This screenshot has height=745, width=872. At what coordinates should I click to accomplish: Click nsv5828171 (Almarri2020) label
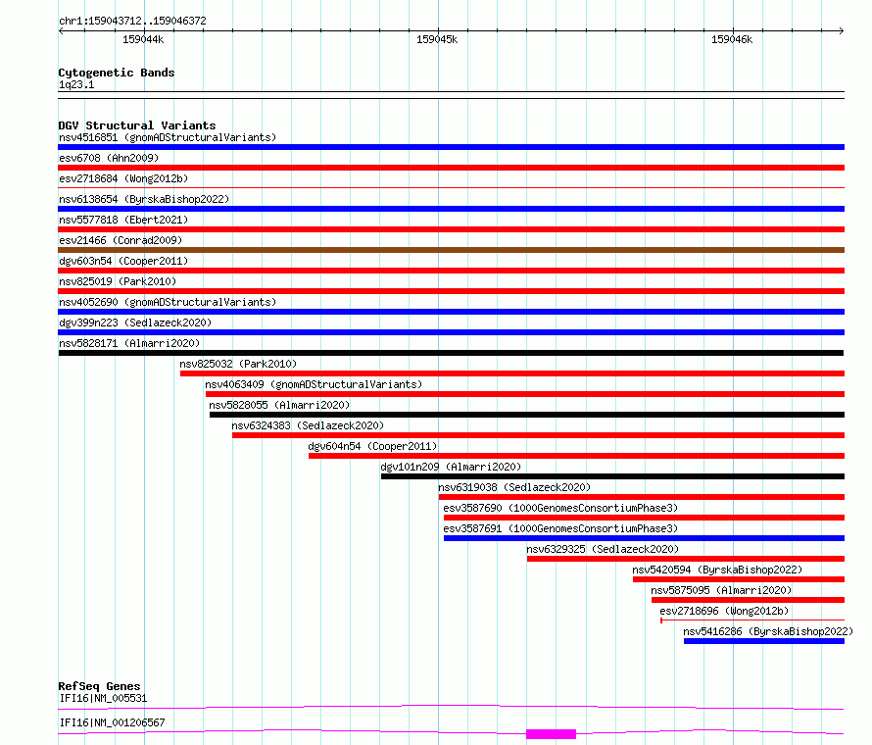click(129, 343)
